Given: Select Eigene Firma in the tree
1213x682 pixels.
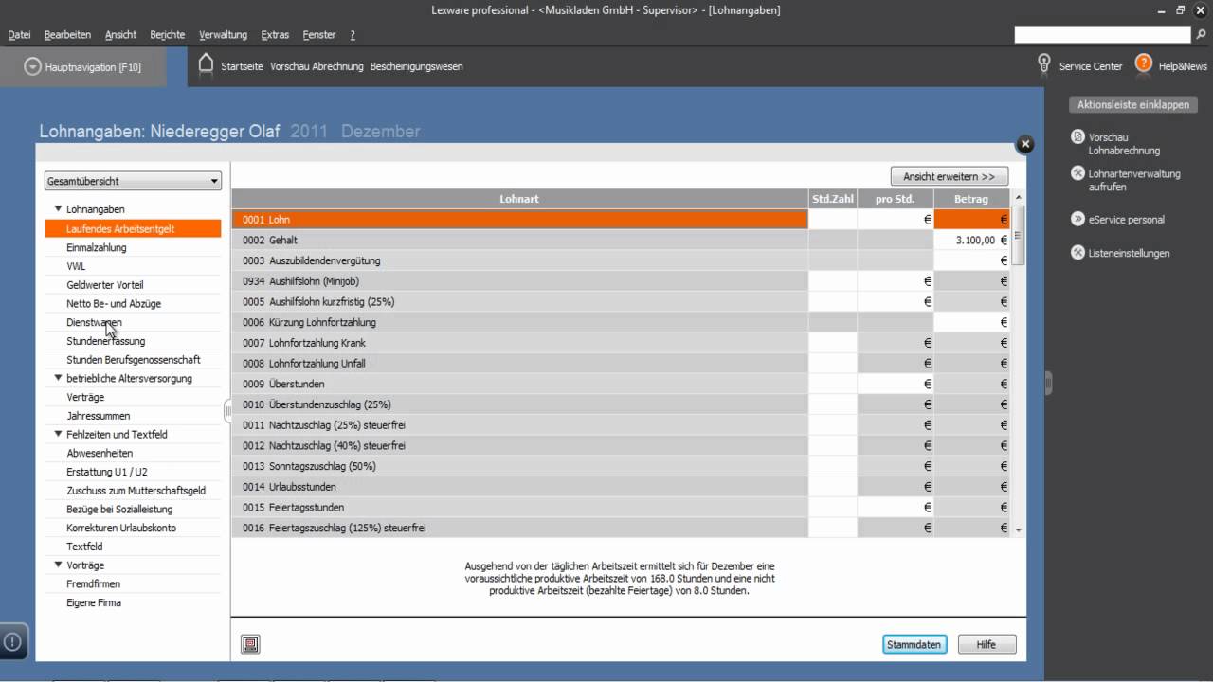Looking at the screenshot, I should (x=93, y=602).
